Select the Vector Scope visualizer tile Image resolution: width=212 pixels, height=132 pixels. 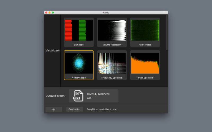79,65
